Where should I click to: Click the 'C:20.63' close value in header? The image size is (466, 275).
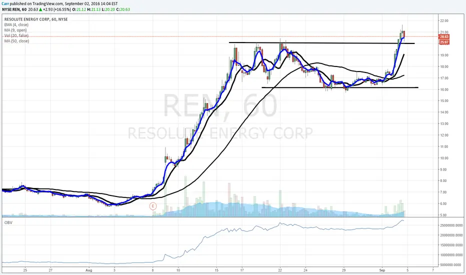pyautogui.click(x=123, y=9)
